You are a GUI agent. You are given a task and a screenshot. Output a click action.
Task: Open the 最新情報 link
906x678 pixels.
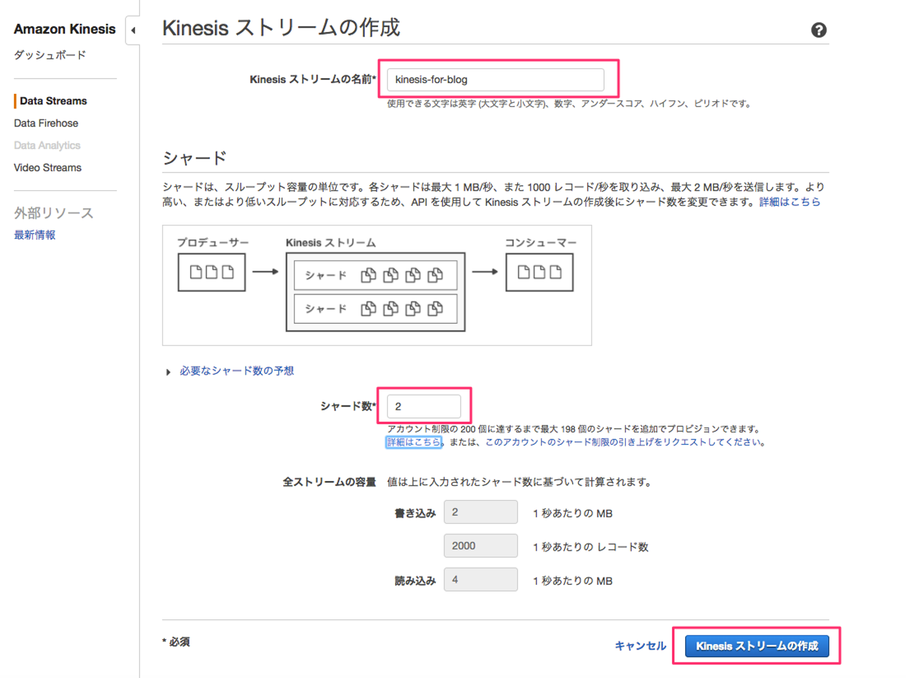35,235
